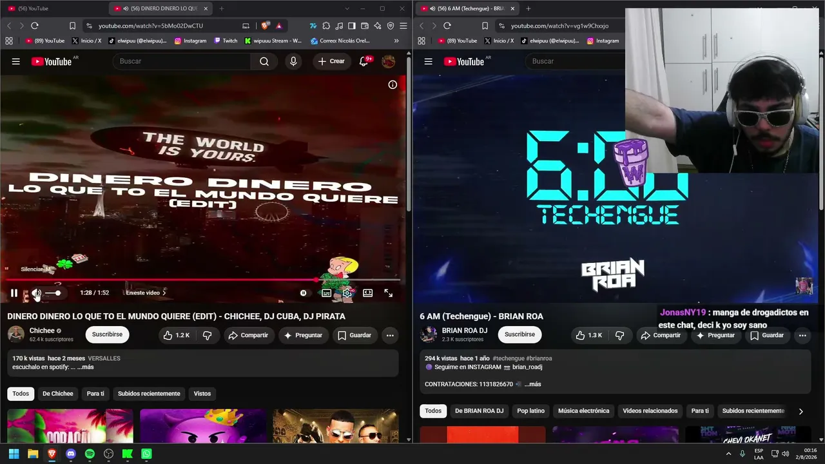Seek on the left video's red progress bar

[x=203, y=280]
